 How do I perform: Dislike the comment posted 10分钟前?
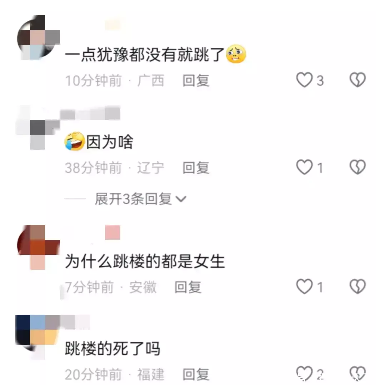coord(357,80)
